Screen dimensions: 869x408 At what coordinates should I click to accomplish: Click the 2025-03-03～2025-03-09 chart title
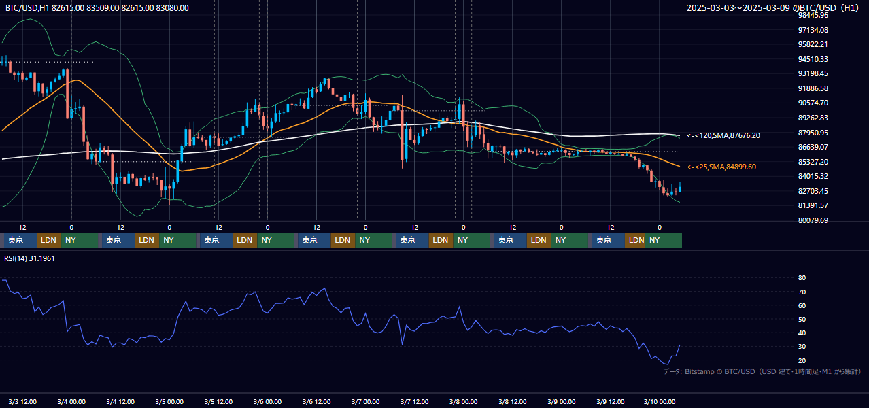[x=772, y=8]
